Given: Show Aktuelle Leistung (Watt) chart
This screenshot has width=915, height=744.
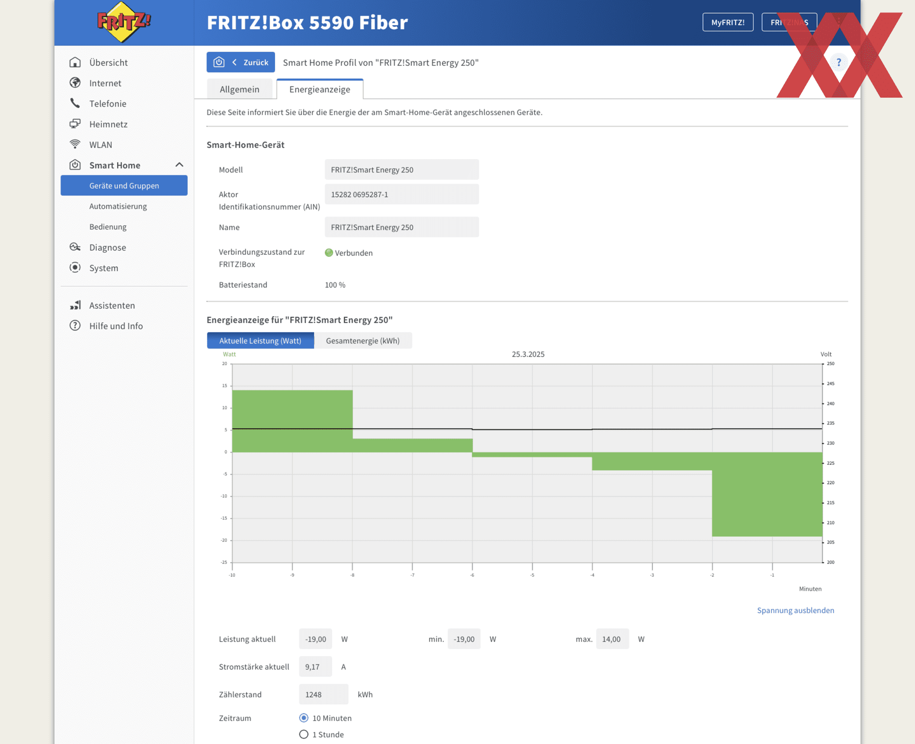Looking at the screenshot, I should point(260,341).
